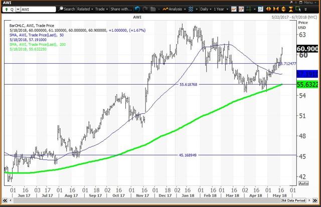Open the 1 Year period dropdown
Image resolution: width=321 pixels, height=207 pixels.
click(221, 9)
